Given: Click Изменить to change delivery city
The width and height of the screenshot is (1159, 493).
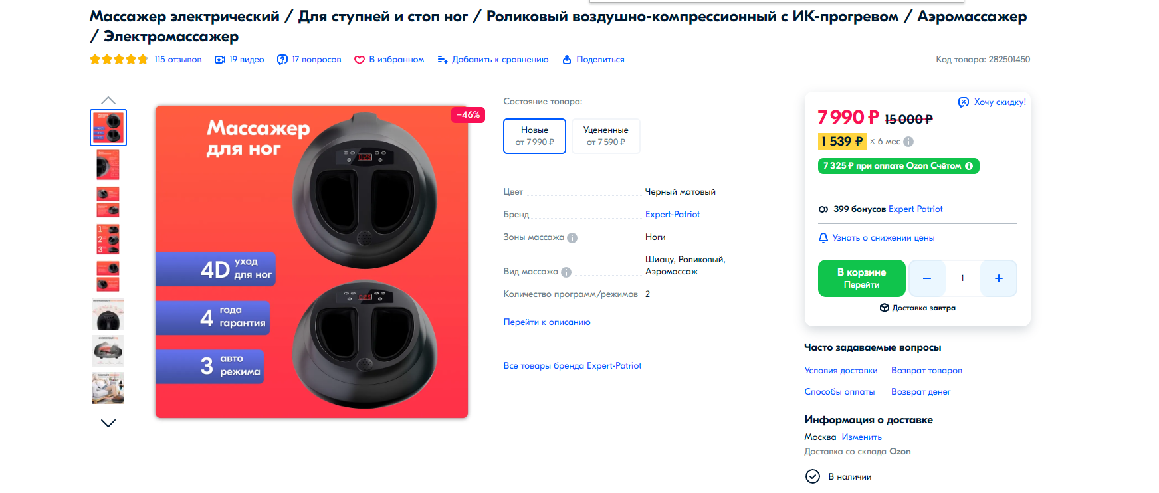Looking at the screenshot, I should click(x=861, y=437).
